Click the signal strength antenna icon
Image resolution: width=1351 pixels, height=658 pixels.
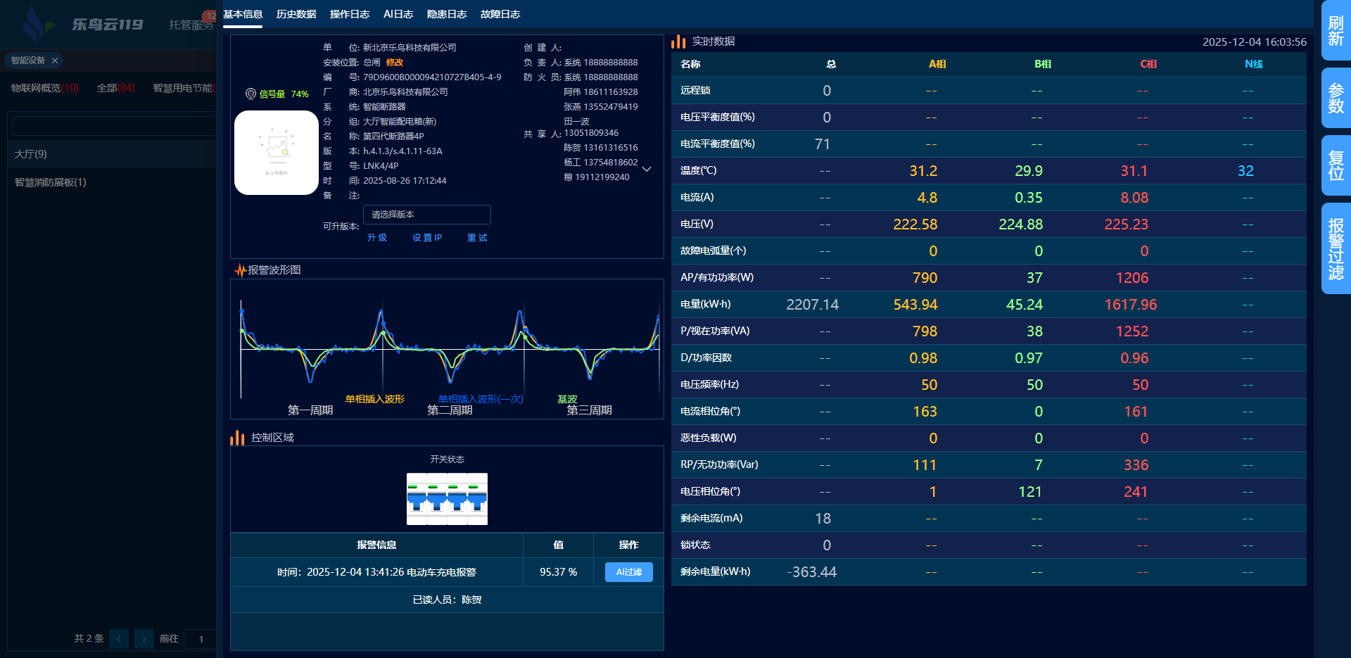pyautogui.click(x=250, y=94)
